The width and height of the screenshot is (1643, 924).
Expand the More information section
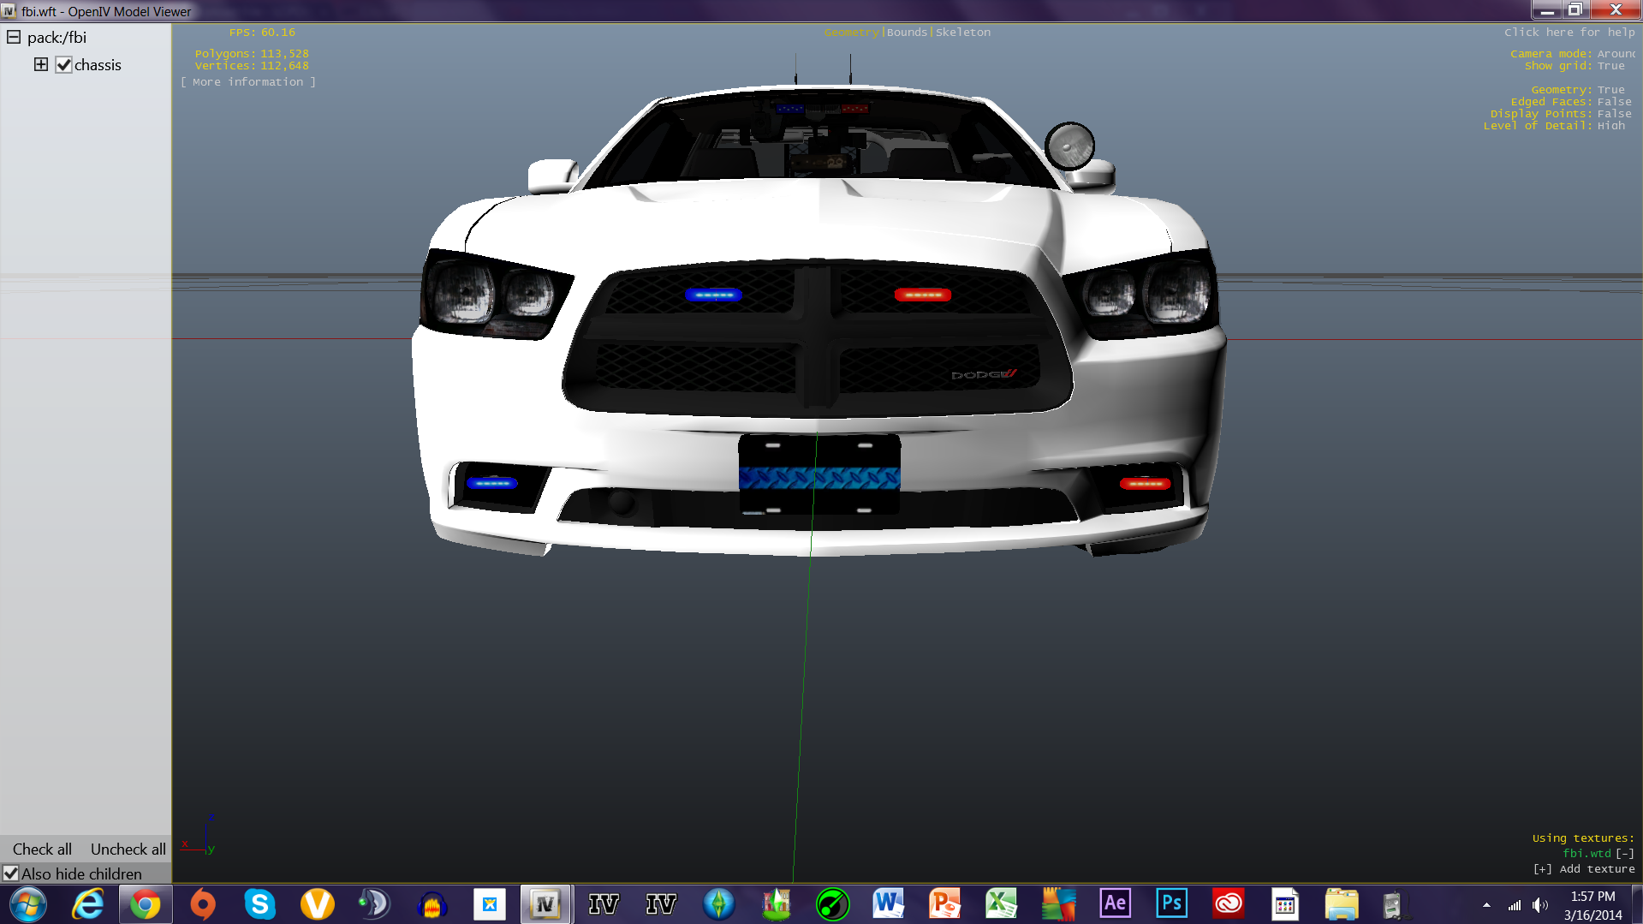248,82
